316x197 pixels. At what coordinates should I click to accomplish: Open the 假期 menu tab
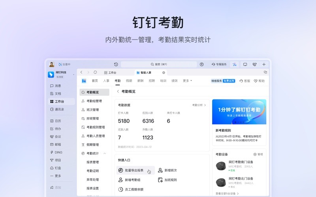129,81
